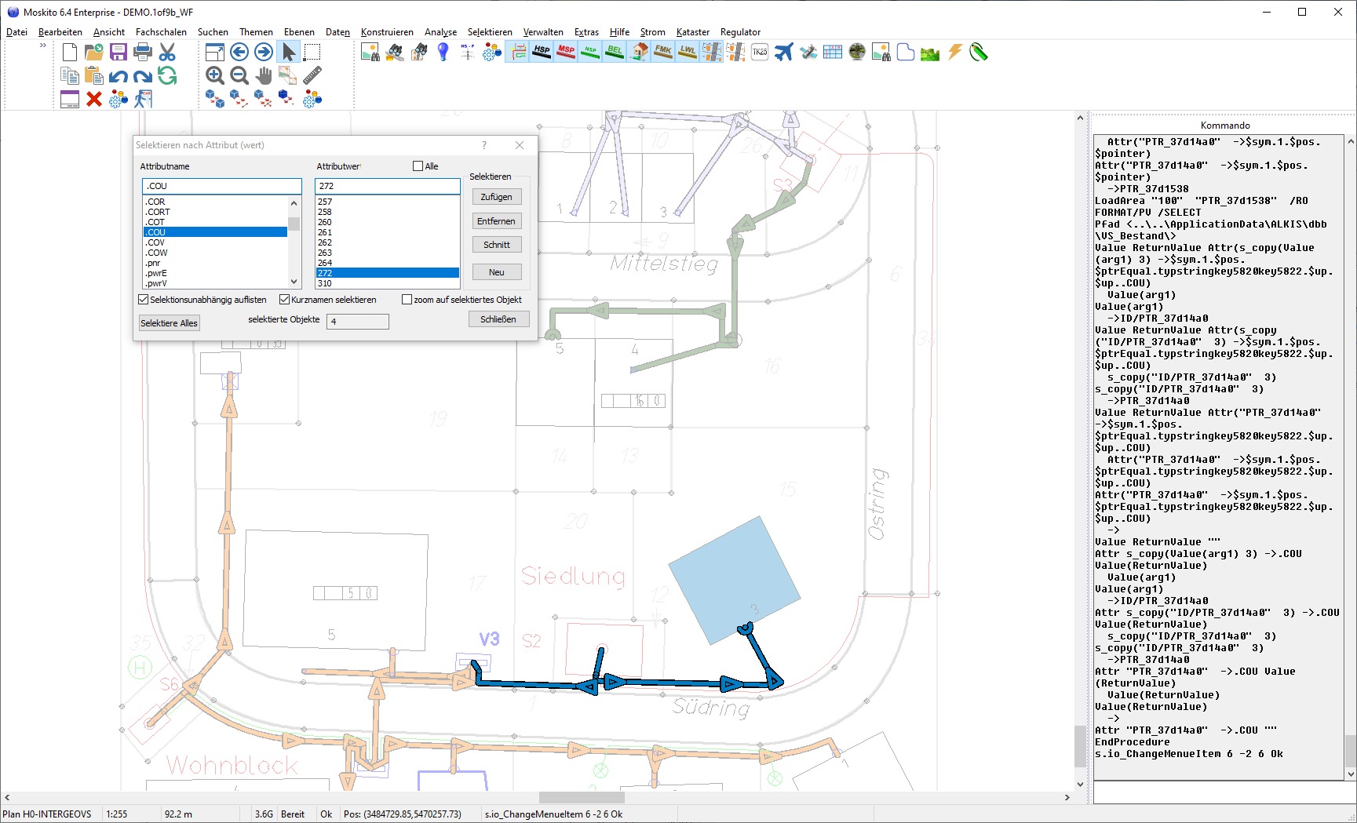Click the ruler measure tool icon
The image size is (1357, 823).
coord(312,75)
